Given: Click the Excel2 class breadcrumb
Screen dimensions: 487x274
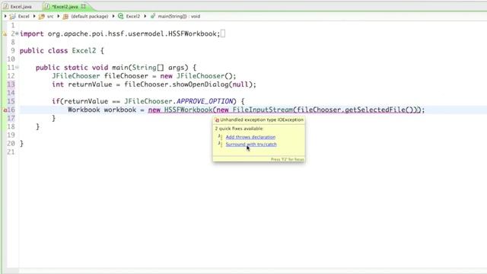Looking at the screenshot, I should 133,17.
